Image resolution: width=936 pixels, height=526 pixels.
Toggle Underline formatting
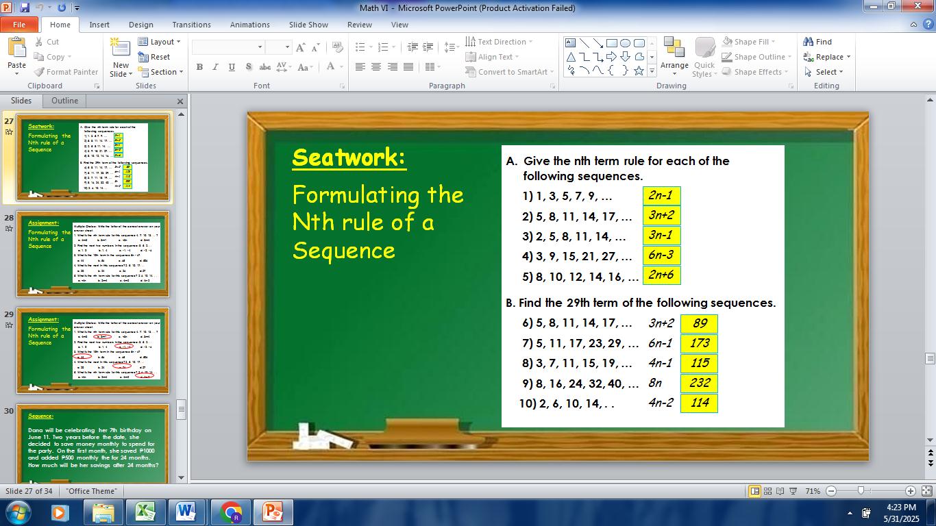(x=232, y=67)
